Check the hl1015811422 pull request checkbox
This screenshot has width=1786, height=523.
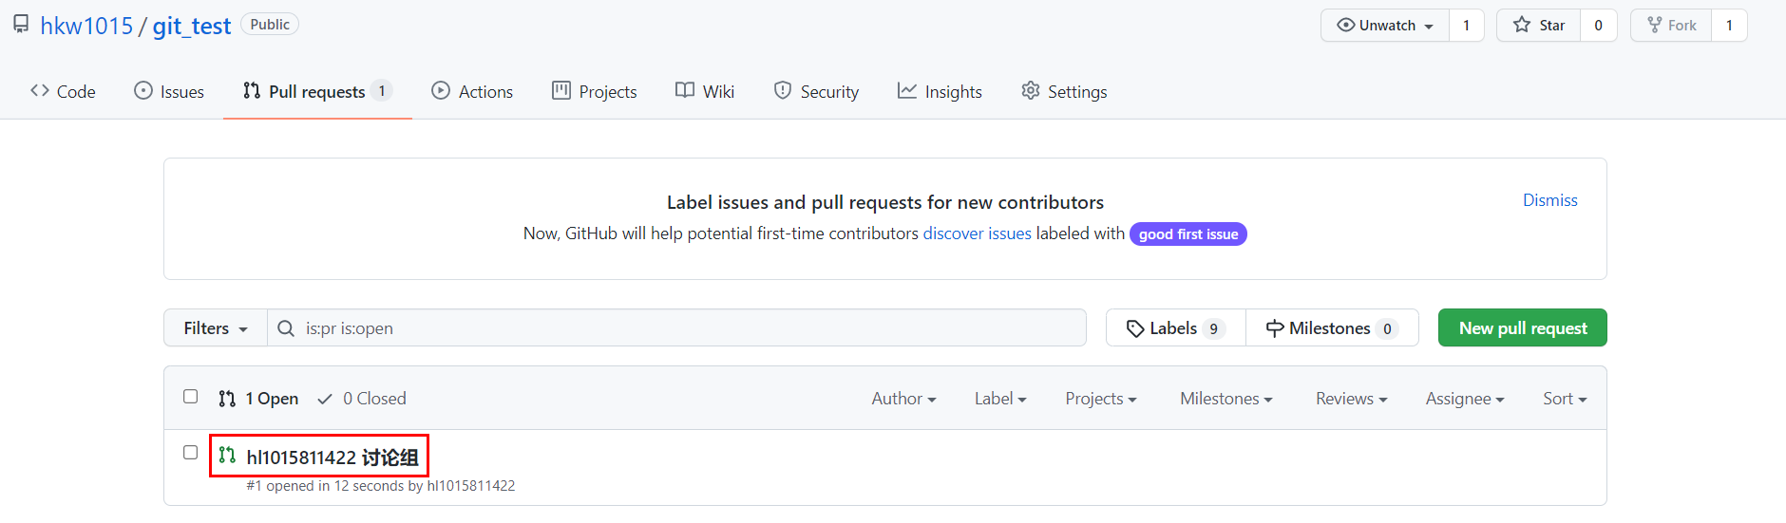coord(191,453)
